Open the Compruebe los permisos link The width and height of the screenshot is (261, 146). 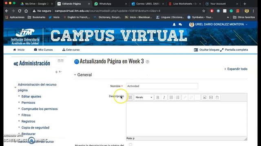pos(40,109)
